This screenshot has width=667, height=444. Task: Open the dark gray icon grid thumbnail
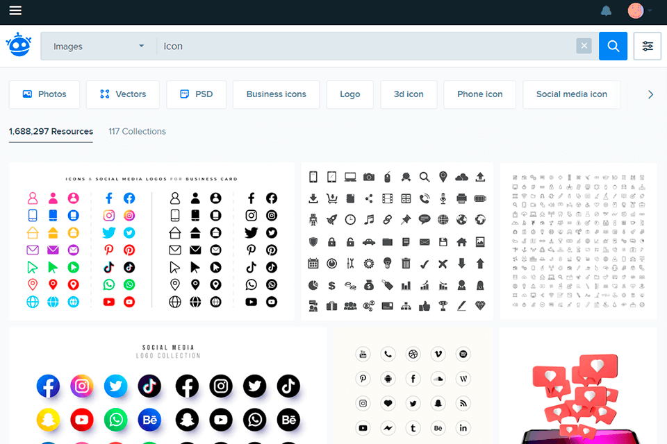(x=397, y=241)
